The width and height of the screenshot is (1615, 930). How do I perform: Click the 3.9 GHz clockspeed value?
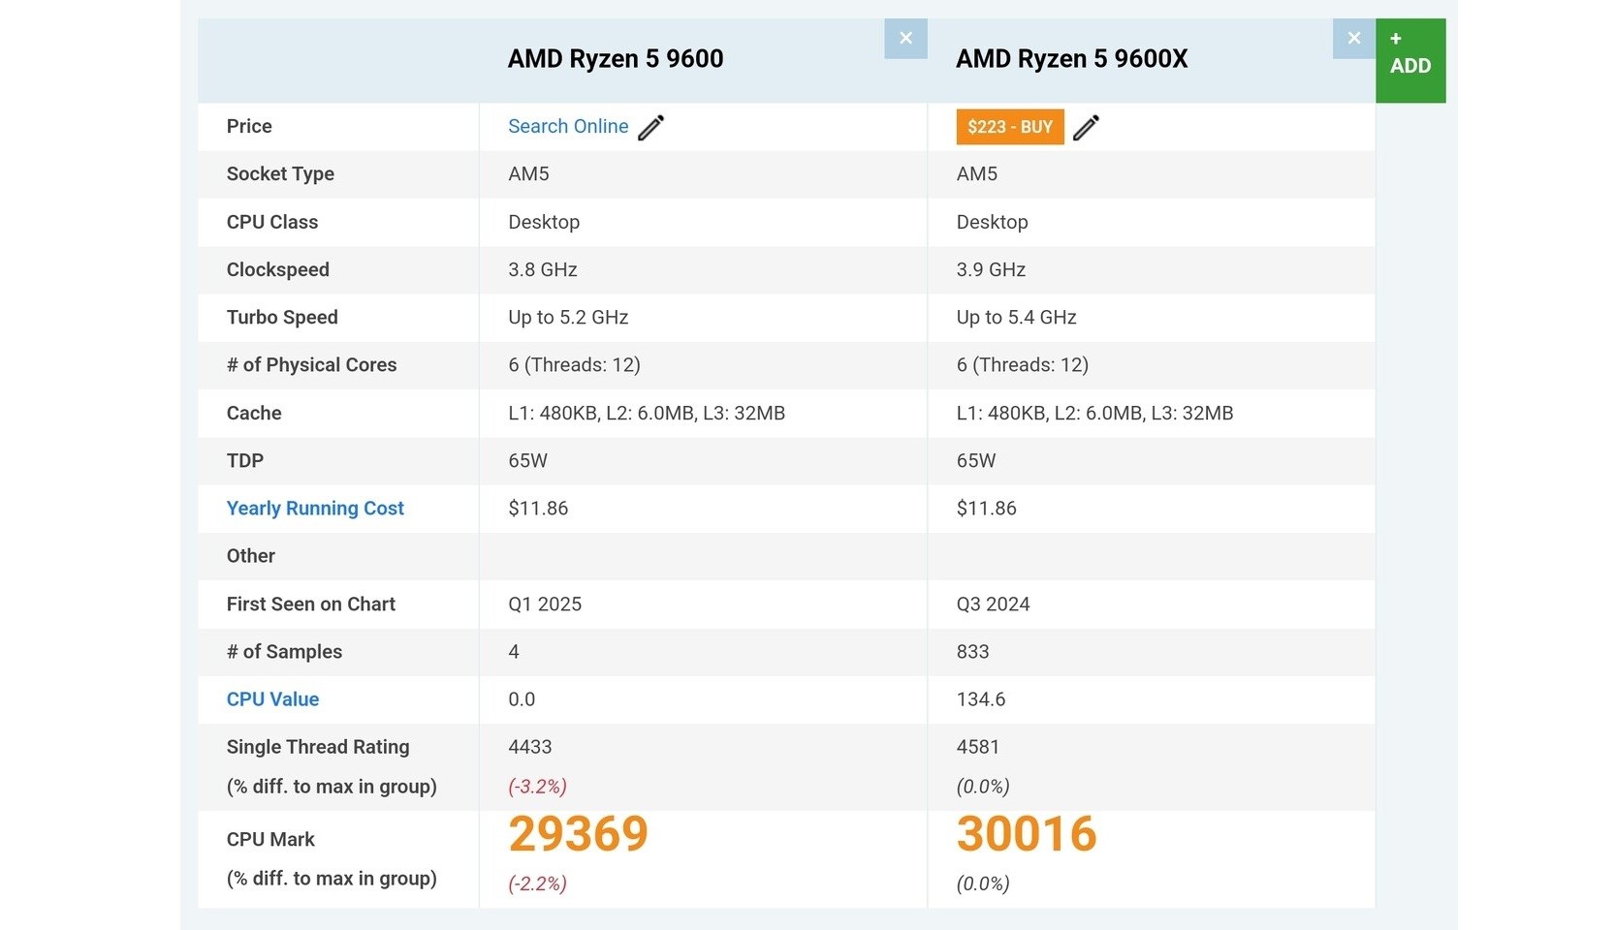click(x=991, y=269)
